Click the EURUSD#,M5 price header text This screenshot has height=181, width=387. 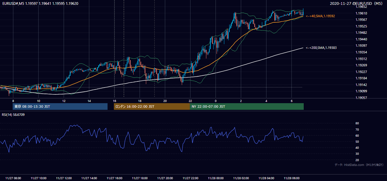(x=40, y=3)
